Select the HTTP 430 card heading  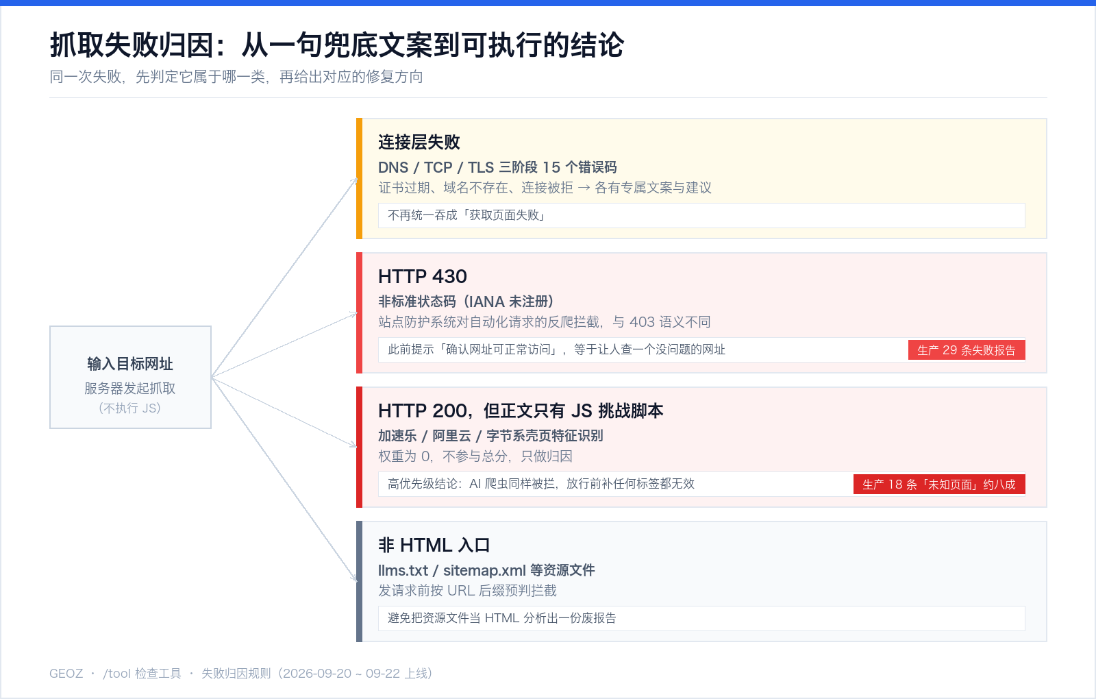[423, 276]
